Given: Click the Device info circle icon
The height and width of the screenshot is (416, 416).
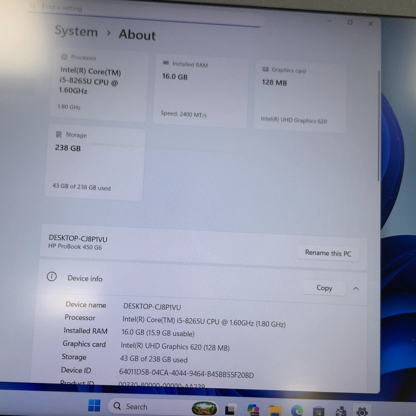Looking at the screenshot, I should click(52, 276).
